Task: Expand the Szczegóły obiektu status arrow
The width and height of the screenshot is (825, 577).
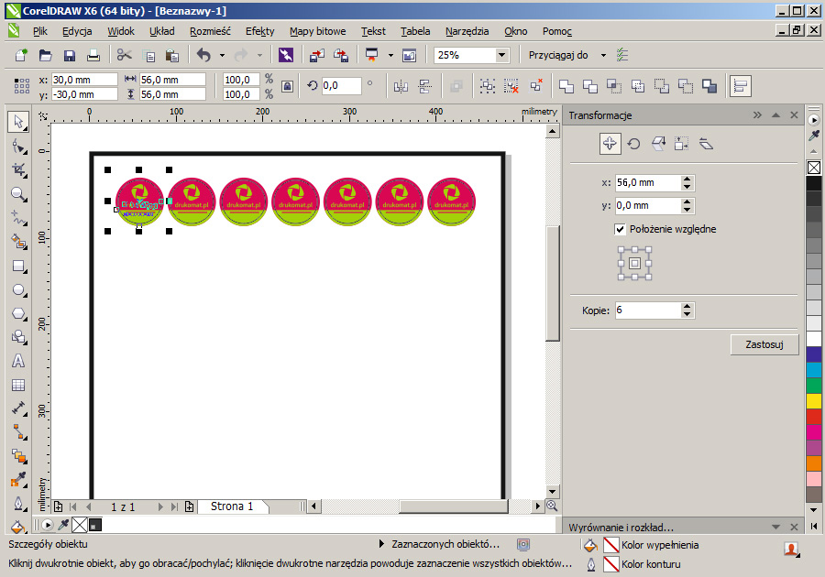Action: pyautogui.click(x=381, y=544)
